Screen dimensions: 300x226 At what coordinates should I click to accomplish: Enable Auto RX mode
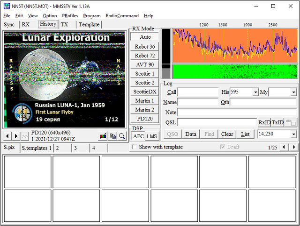point(145,37)
